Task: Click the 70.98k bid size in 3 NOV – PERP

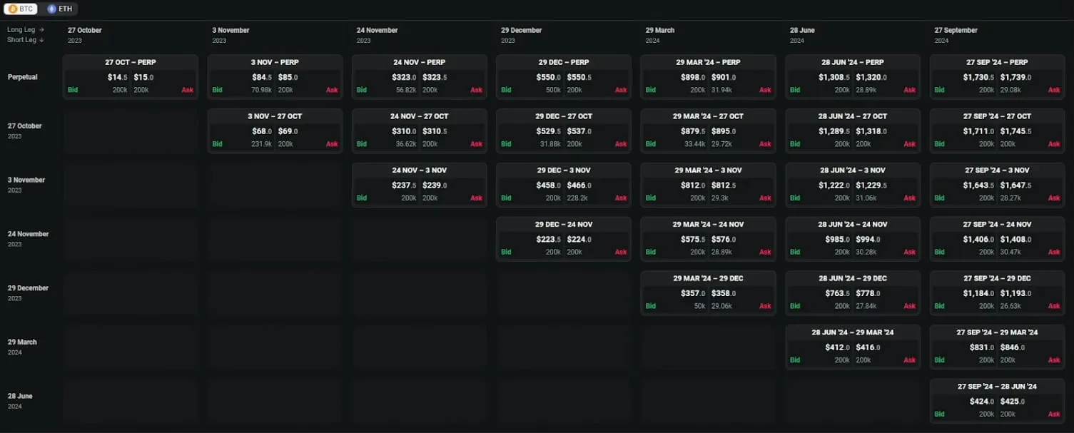Action: 262,91
